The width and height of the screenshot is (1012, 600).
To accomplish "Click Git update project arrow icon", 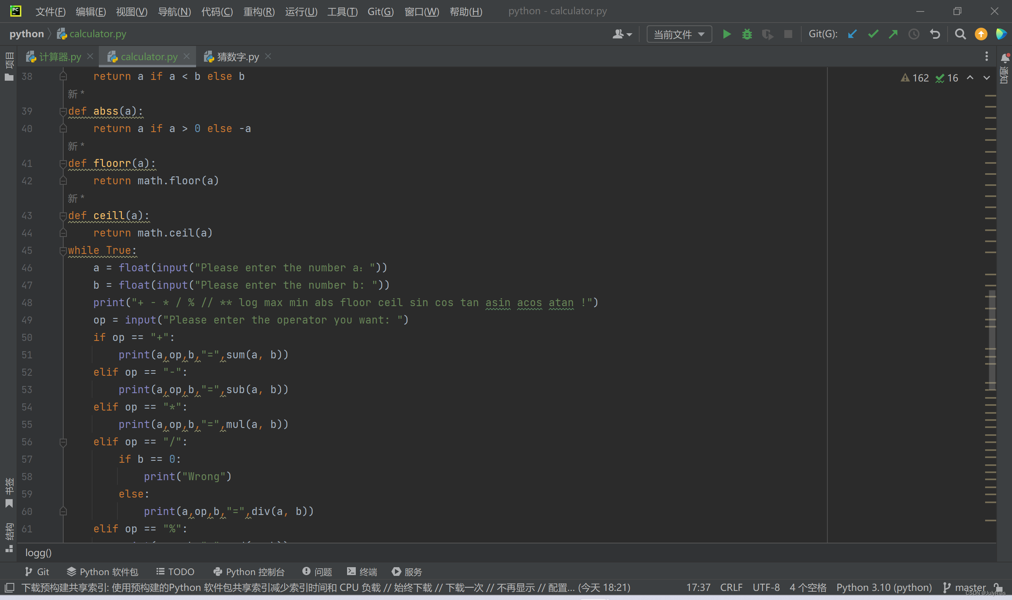I will 852,34.
